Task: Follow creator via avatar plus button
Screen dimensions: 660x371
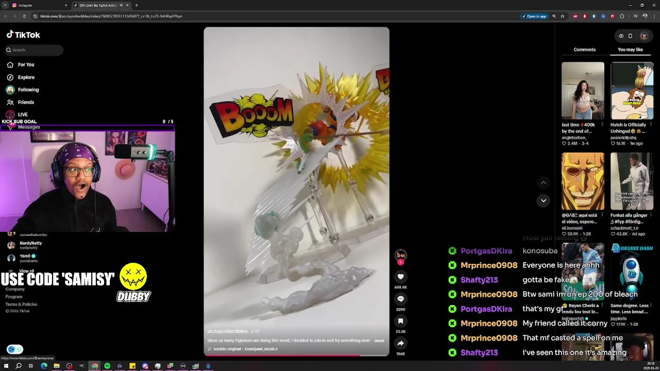Action: click(401, 262)
